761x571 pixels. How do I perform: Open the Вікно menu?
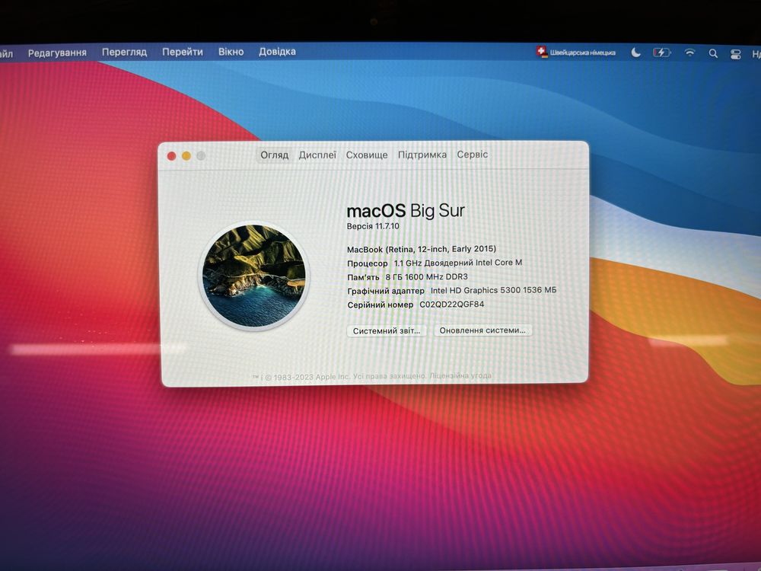pyautogui.click(x=231, y=52)
